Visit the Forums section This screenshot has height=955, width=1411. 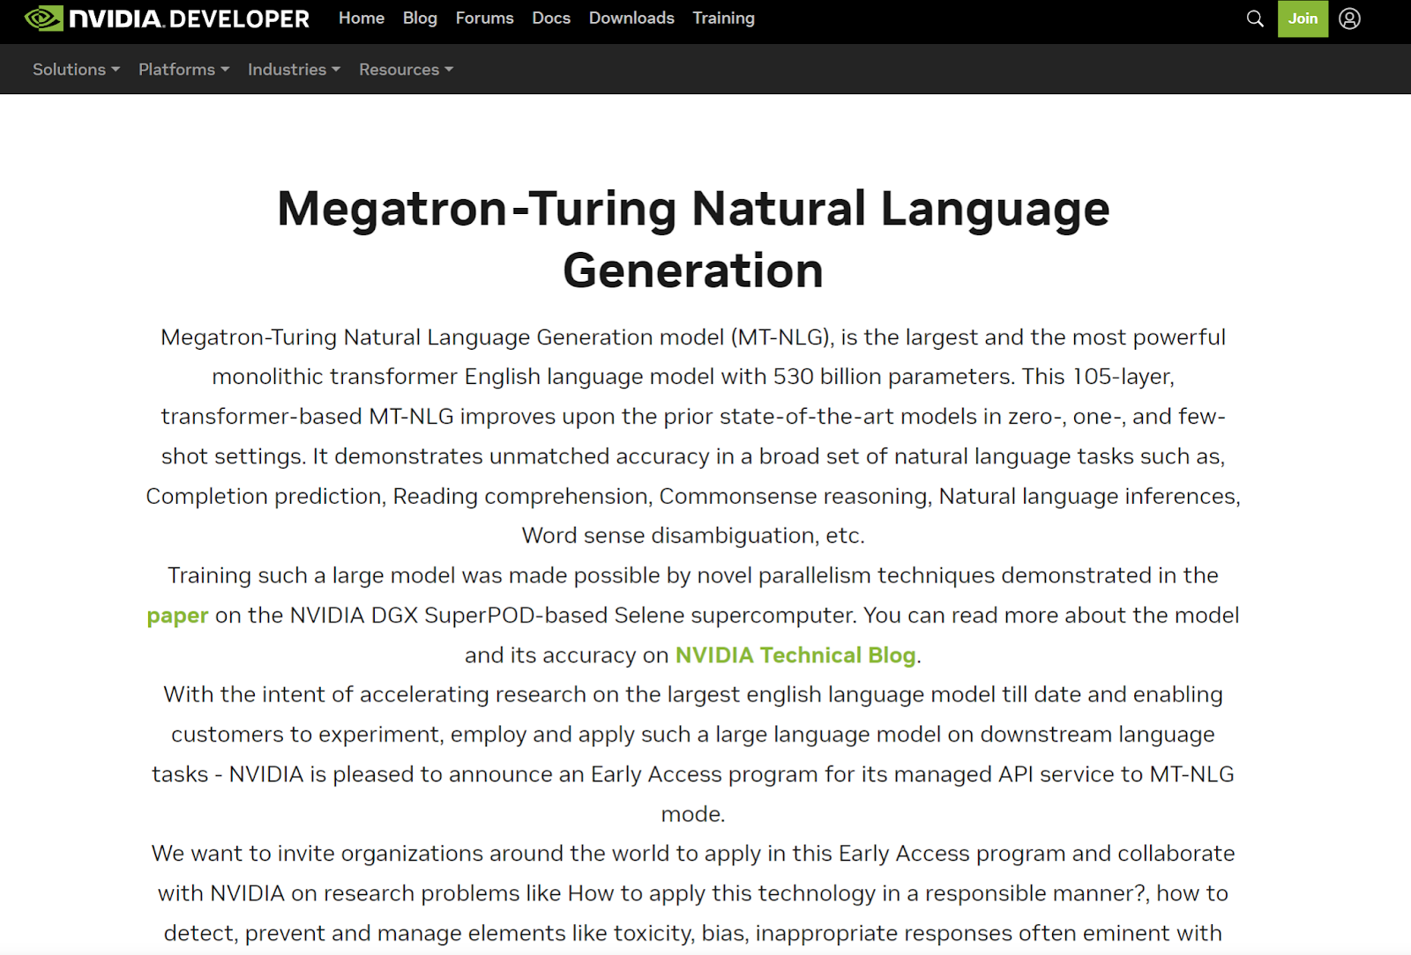pos(484,19)
